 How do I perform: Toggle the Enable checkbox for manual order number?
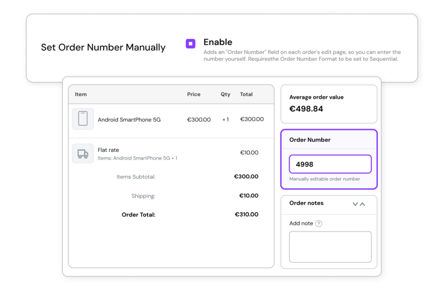191,43
